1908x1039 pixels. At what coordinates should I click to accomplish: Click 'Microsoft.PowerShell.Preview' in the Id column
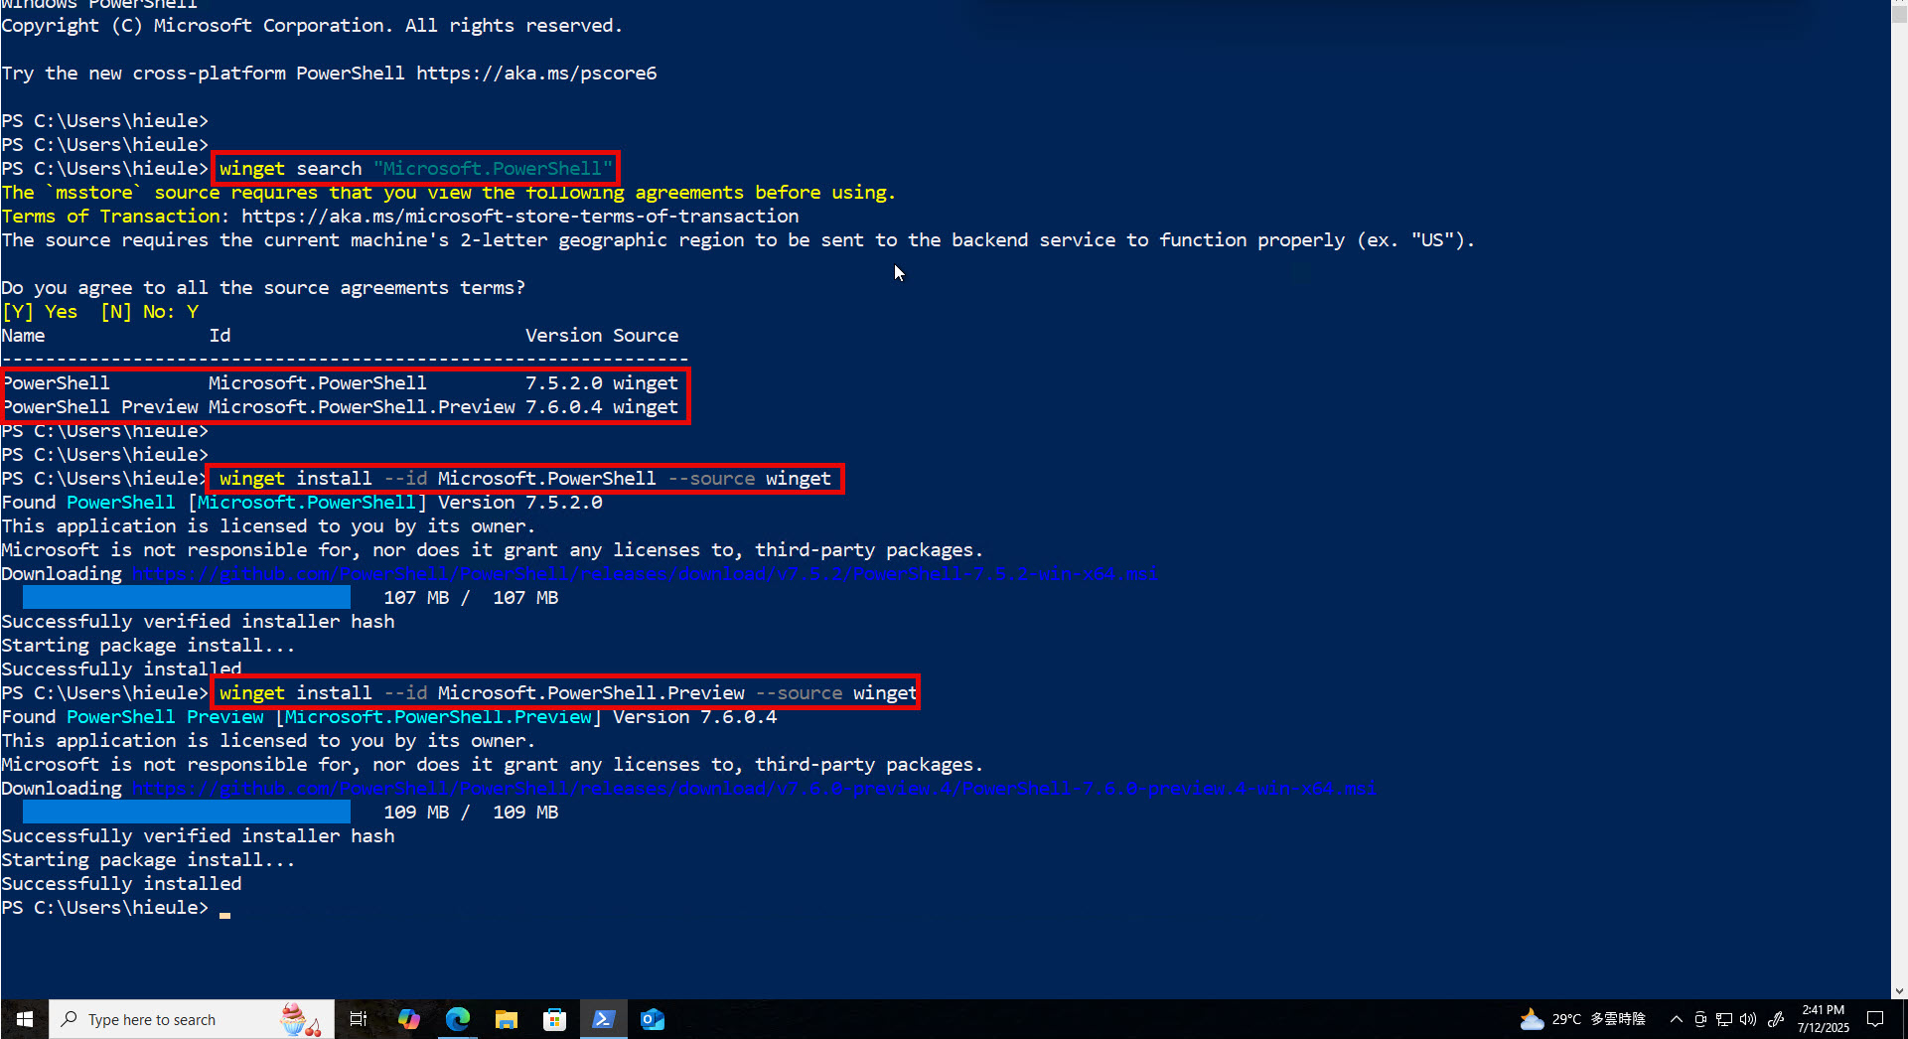[362, 407]
